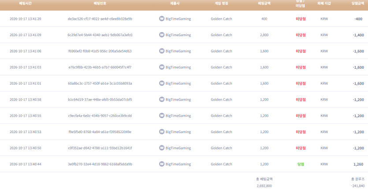368x189 pixels.
Task: Click the green 당첨 status in the last row
Action: pyautogui.click(x=301, y=164)
